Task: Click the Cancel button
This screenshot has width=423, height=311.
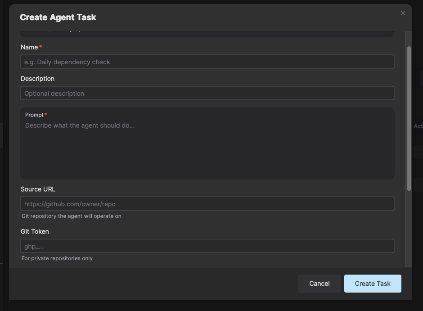Action: tap(319, 284)
